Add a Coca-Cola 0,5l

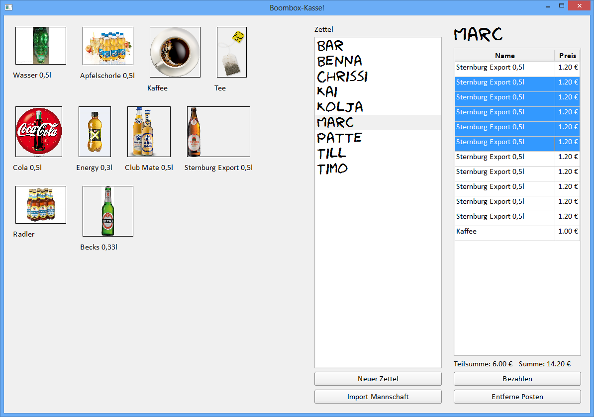(x=39, y=132)
